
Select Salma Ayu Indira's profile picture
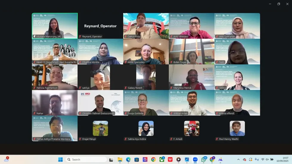(146, 128)
